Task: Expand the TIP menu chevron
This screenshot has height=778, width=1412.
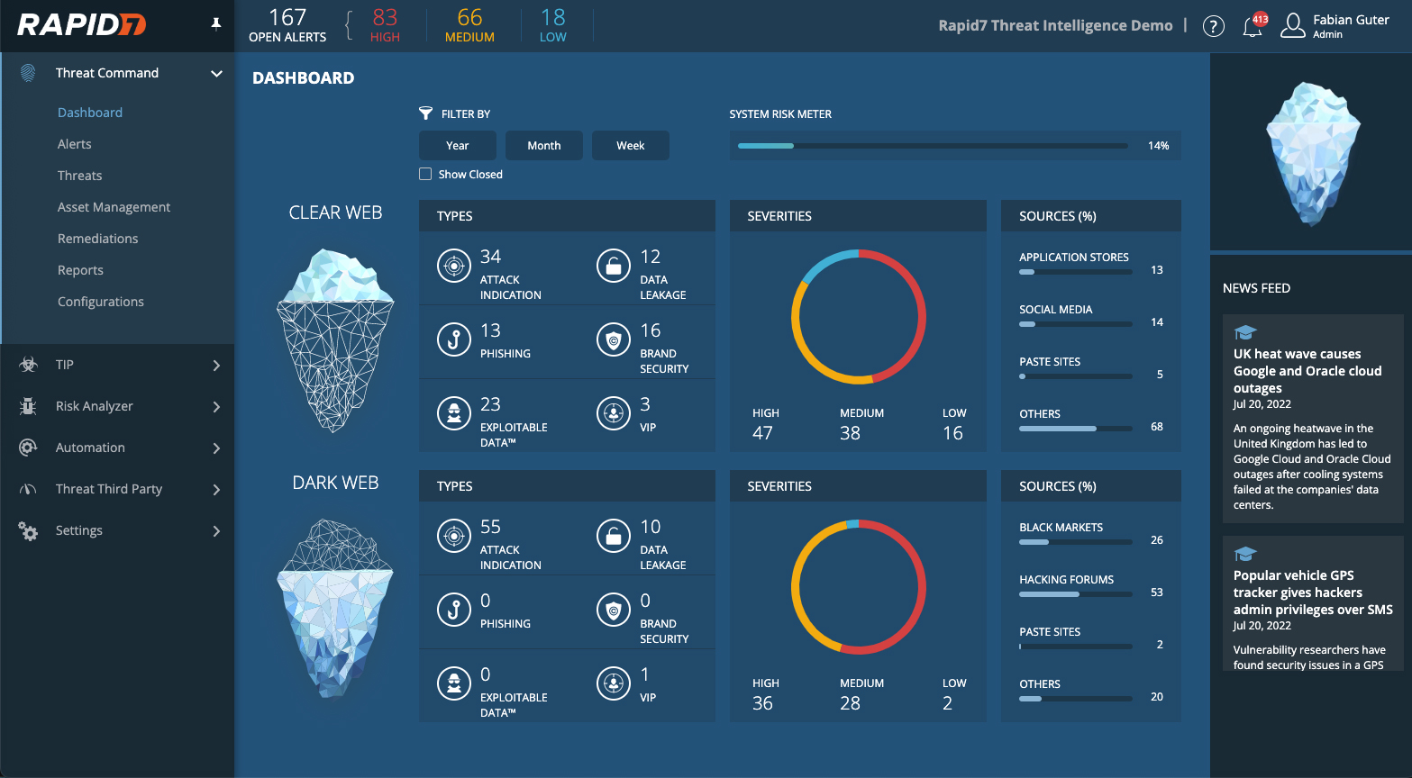Action: point(216,365)
